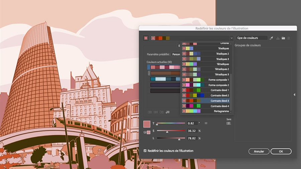Click the new row icon
301x169 pixels.
pos(168,112)
